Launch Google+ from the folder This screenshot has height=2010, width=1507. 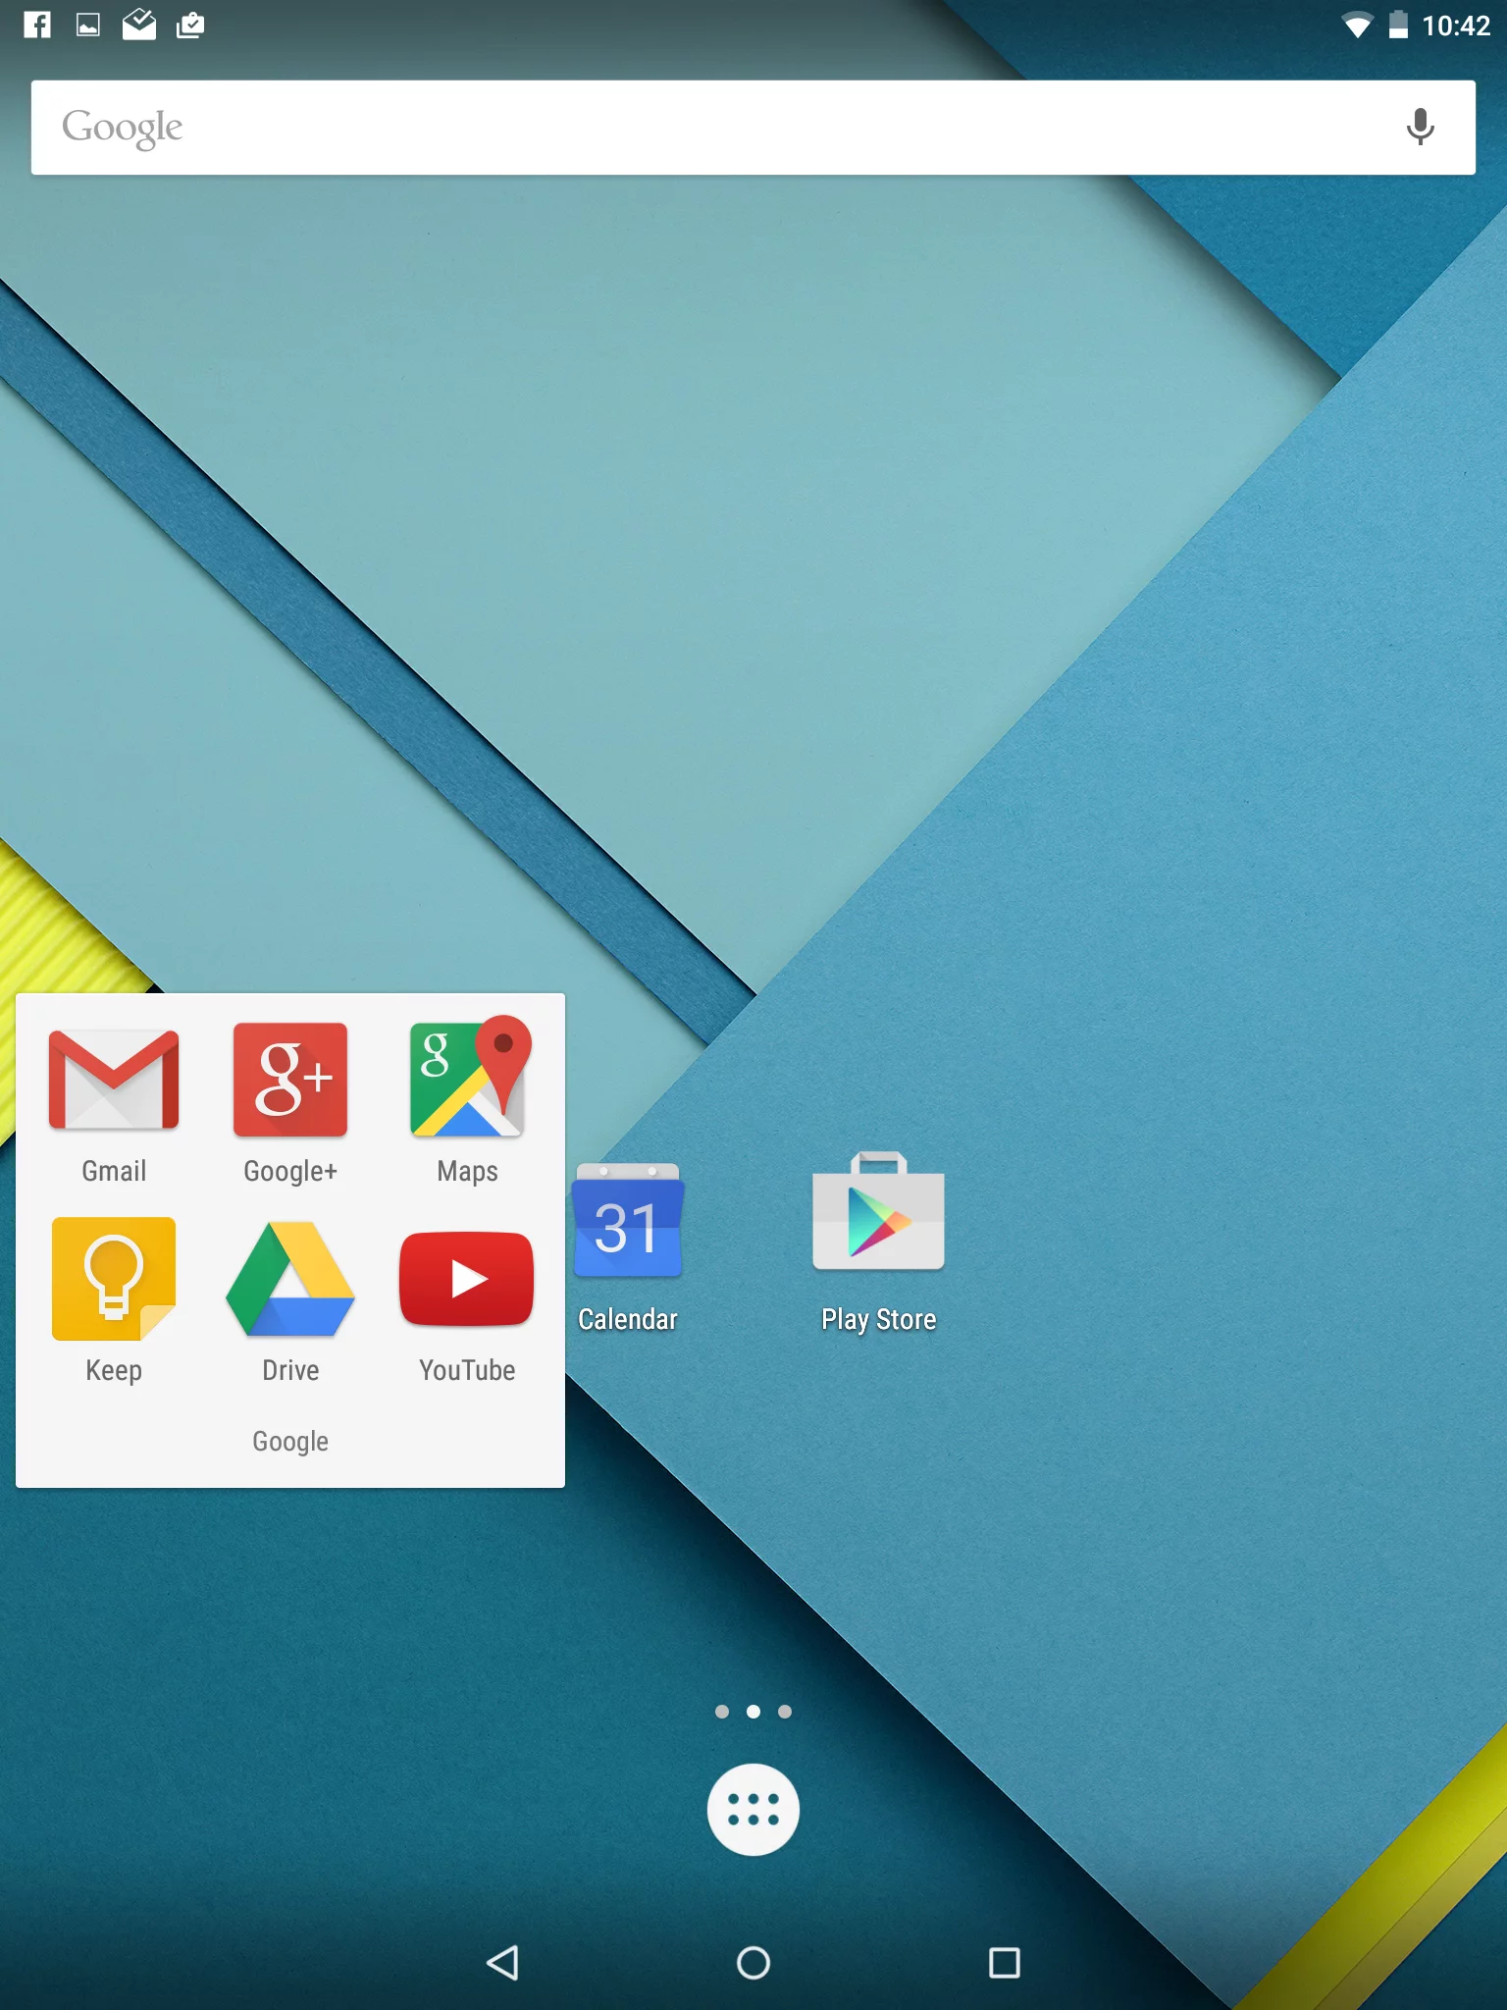(290, 1080)
